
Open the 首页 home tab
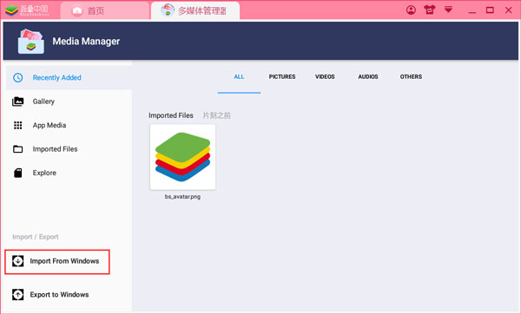105,10
